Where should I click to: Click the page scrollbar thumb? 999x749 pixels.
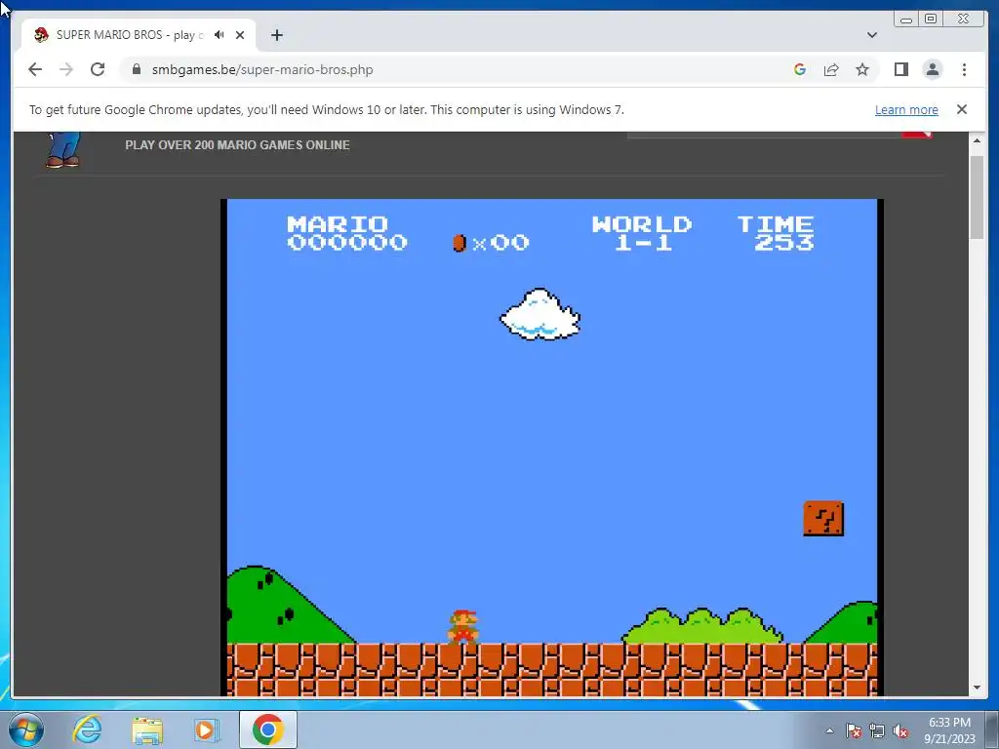pos(977,197)
